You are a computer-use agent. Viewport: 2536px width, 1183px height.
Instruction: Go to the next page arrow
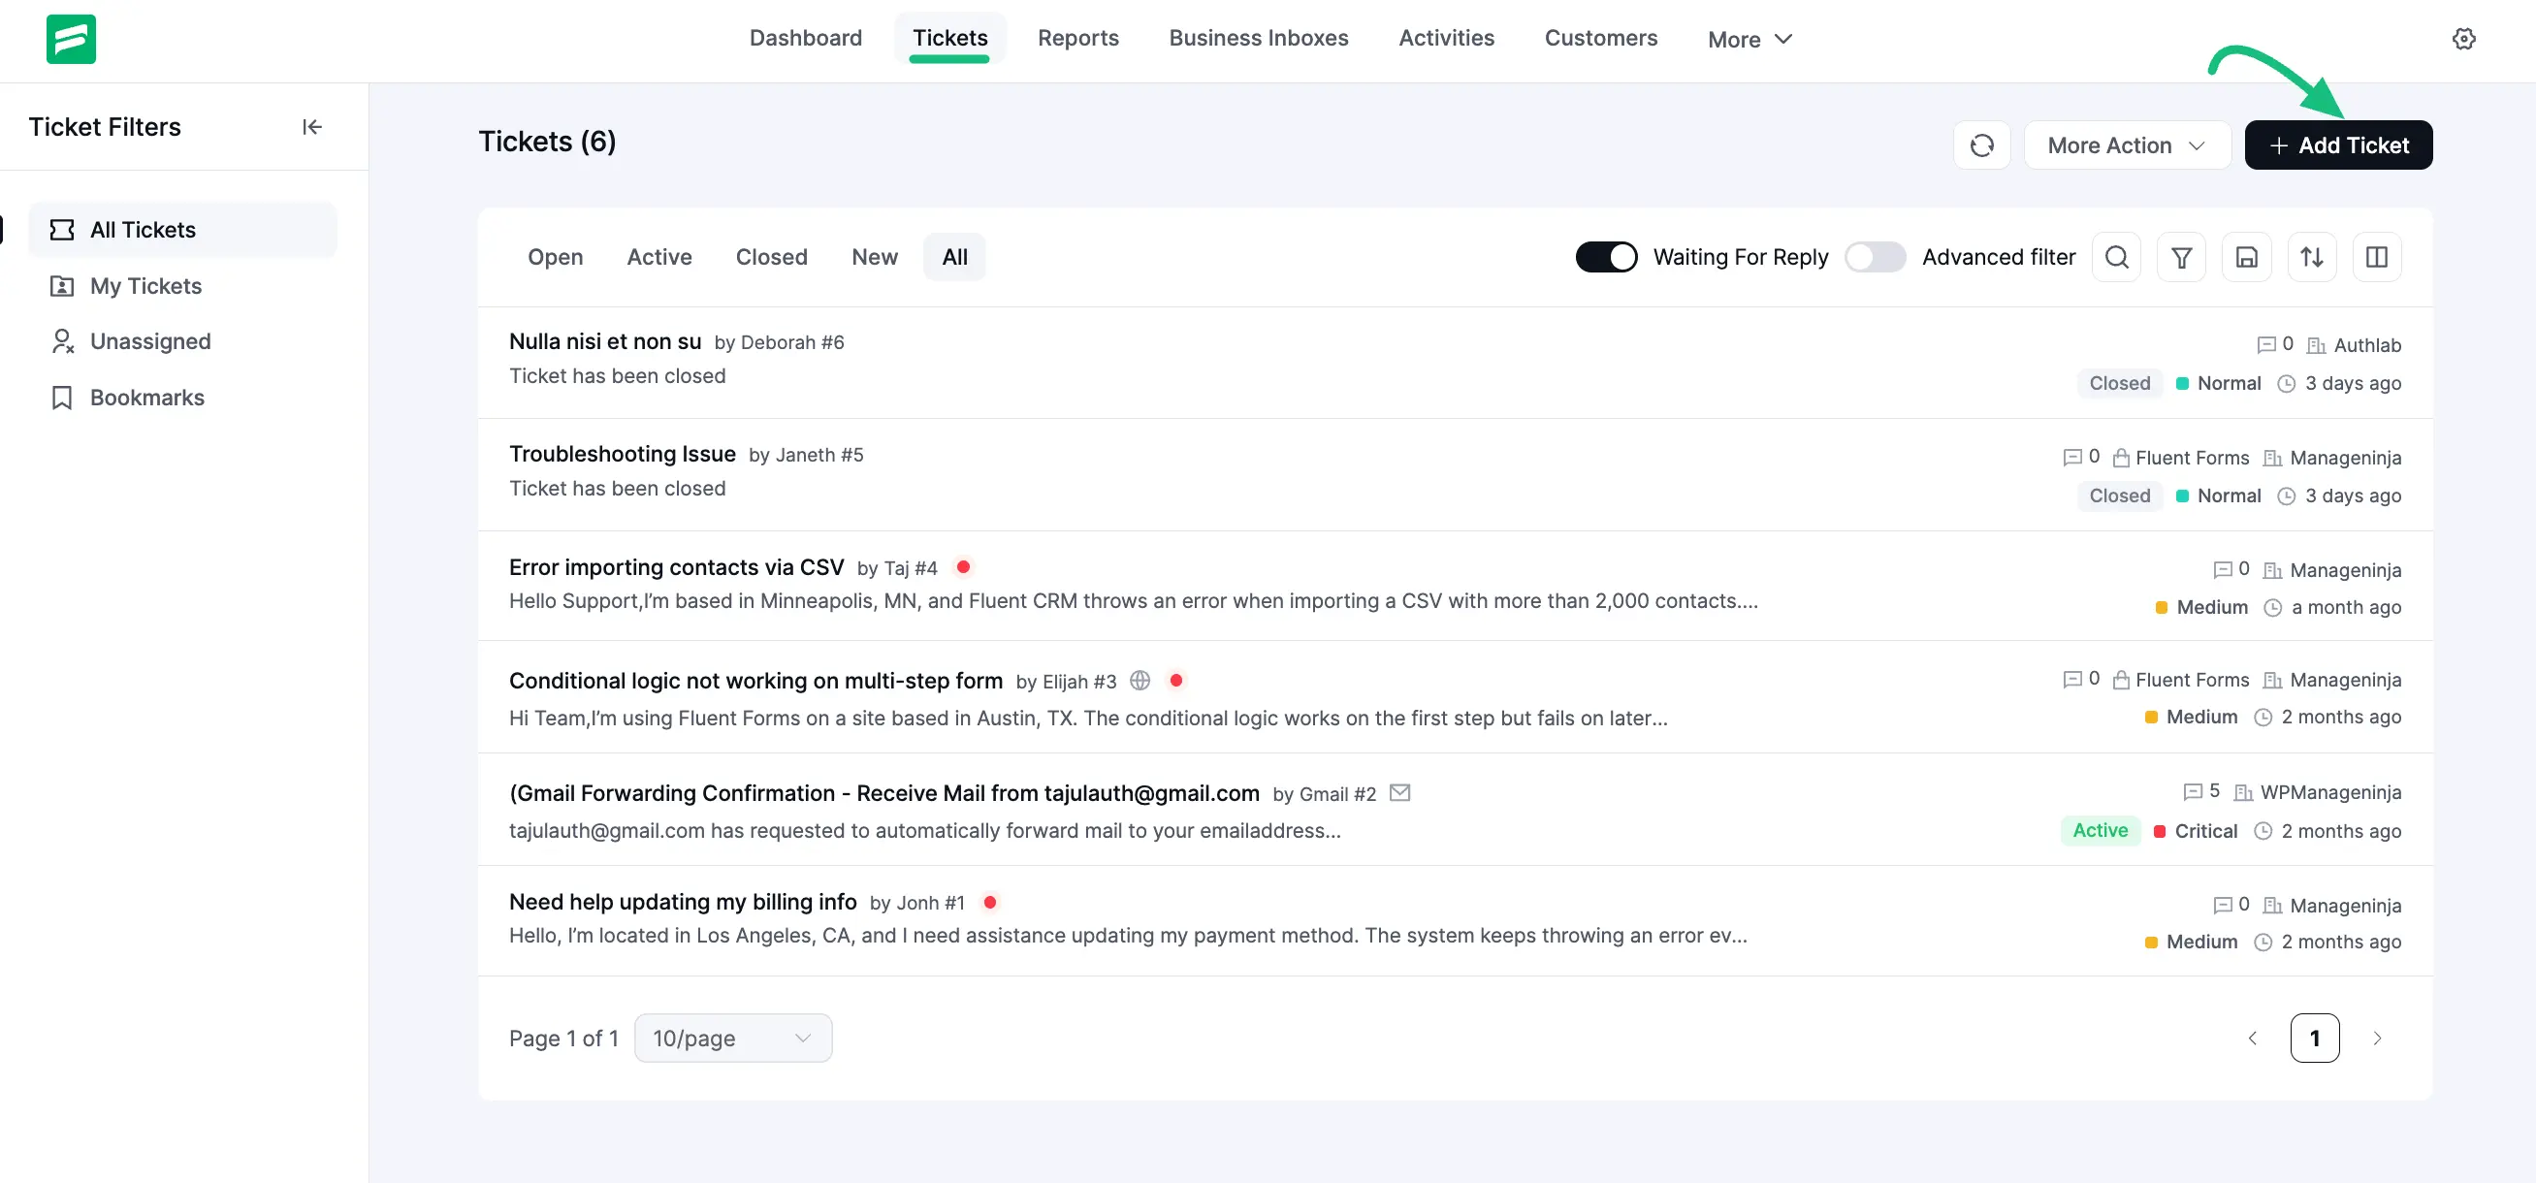pyautogui.click(x=2377, y=1039)
